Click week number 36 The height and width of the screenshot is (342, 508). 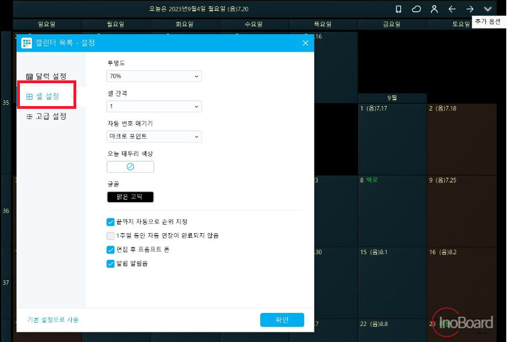(x=6, y=211)
